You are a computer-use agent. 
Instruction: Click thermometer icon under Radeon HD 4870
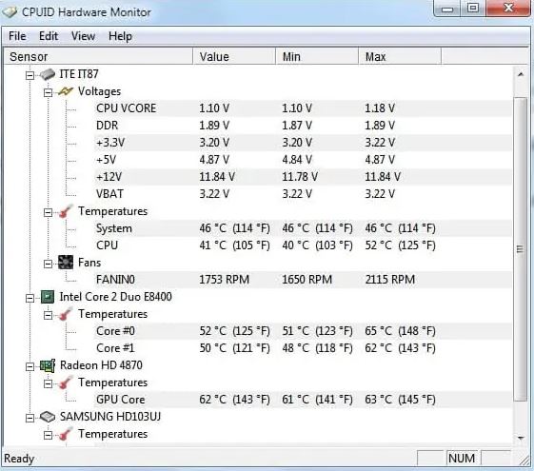tap(66, 383)
